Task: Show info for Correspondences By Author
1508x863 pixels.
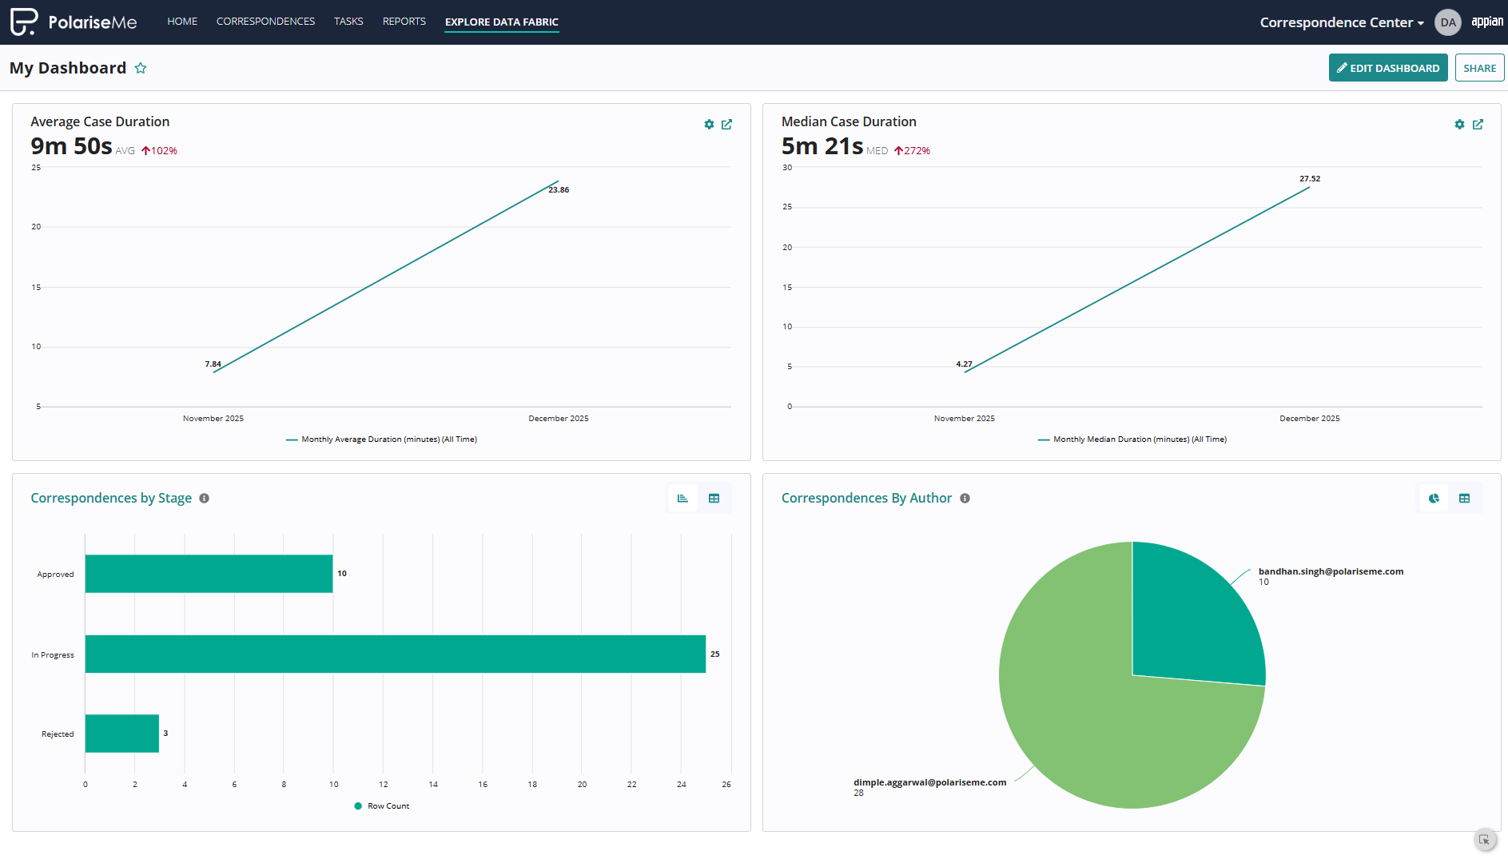Action: (965, 499)
